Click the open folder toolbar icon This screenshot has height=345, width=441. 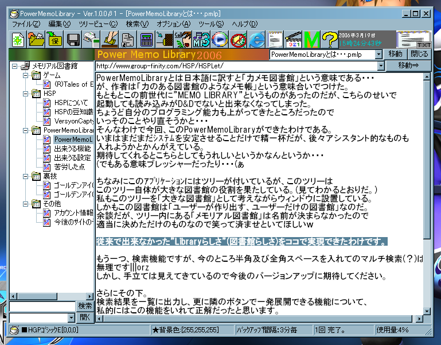[x=36, y=40]
